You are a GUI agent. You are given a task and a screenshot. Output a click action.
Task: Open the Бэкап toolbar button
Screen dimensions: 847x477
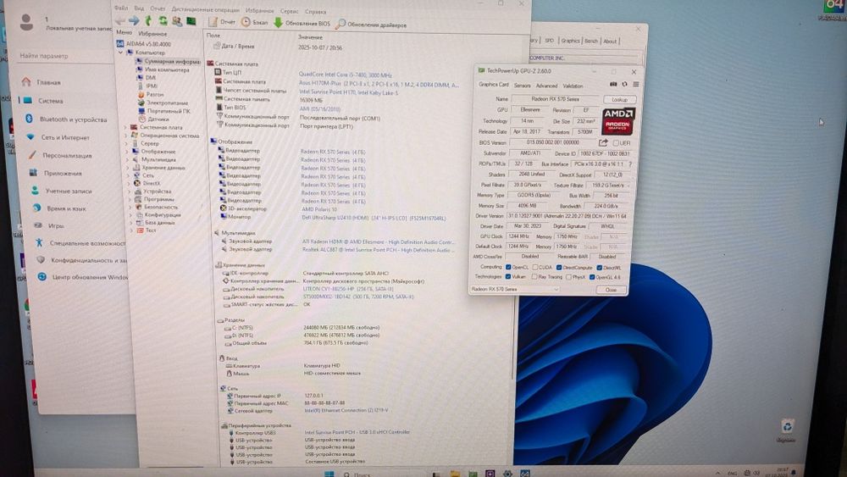[254, 22]
